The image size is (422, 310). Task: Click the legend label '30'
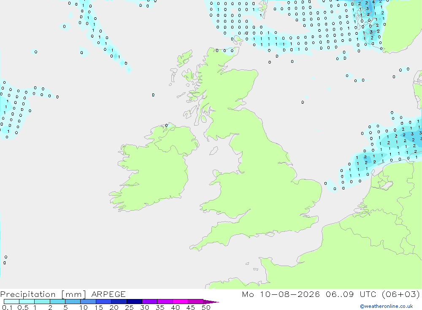[x=144, y=307]
